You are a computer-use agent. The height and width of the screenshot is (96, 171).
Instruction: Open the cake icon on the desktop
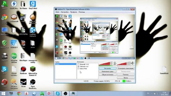[x=14, y=18]
